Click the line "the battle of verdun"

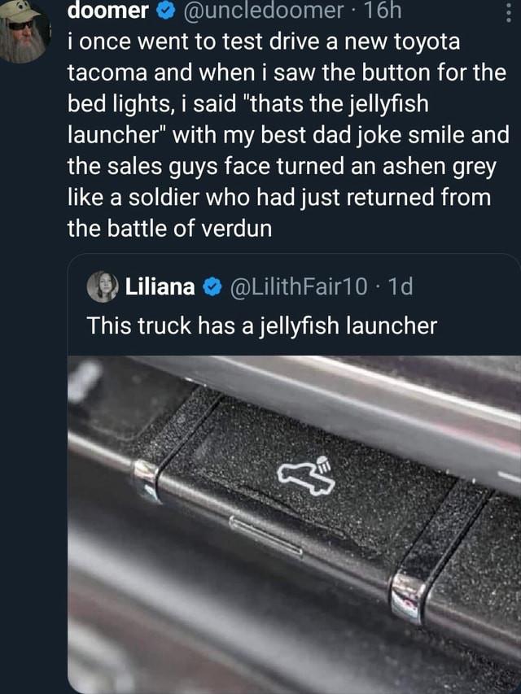(169, 229)
